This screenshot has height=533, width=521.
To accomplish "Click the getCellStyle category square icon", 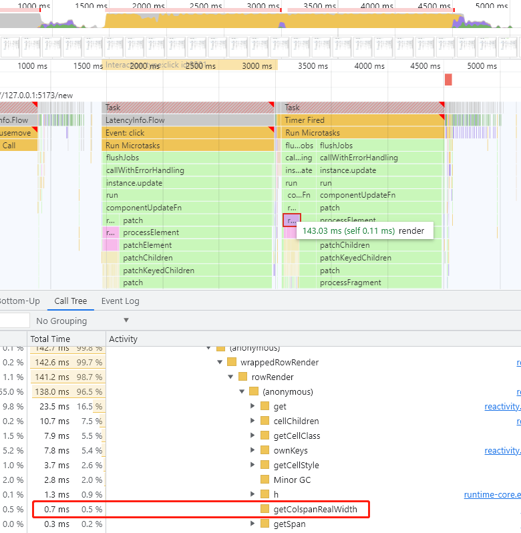I will pyautogui.click(x=265, y=465).
